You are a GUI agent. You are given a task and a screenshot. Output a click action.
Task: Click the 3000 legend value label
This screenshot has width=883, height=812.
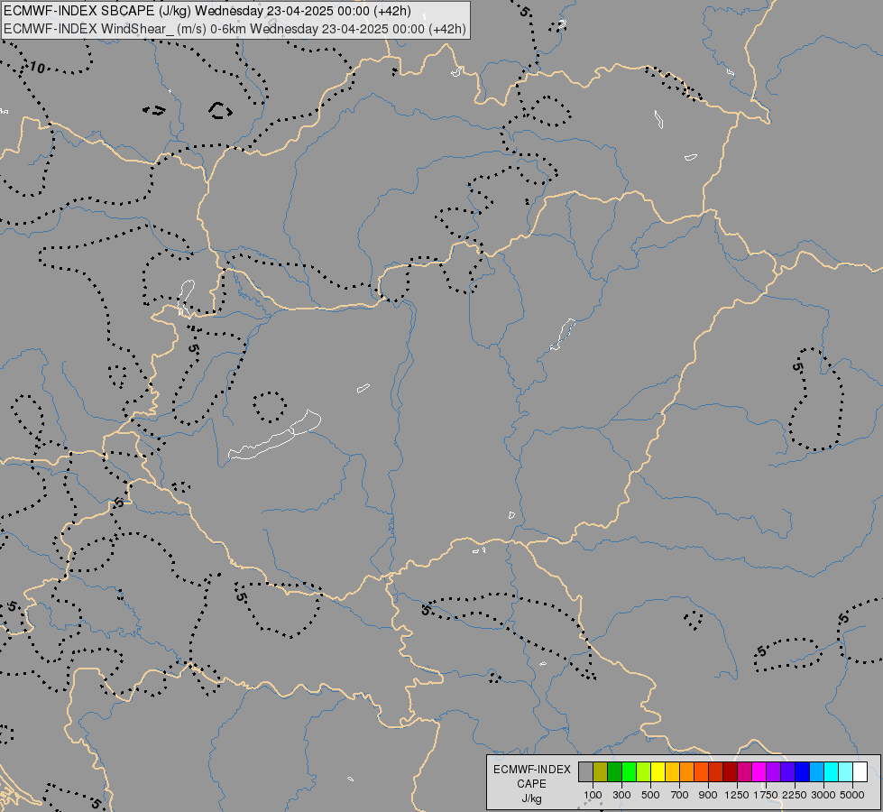(x=823, y=795)
